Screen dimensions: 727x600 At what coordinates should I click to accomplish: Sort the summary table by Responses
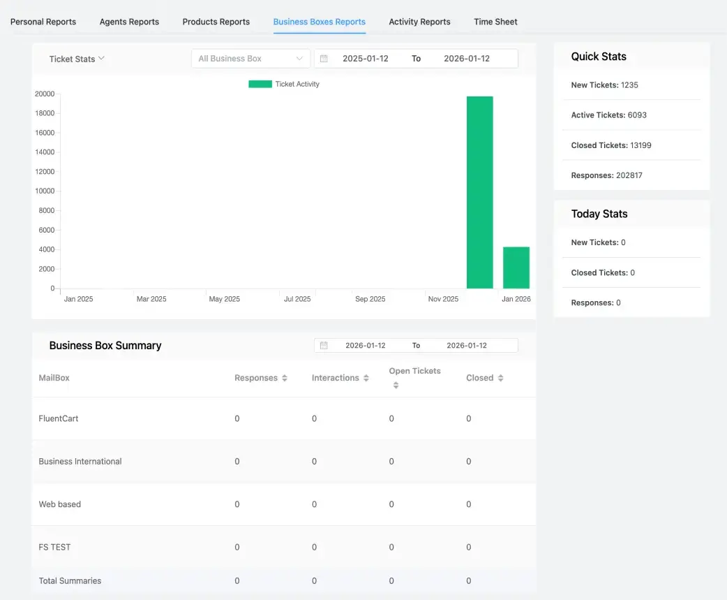click(285, 377)
